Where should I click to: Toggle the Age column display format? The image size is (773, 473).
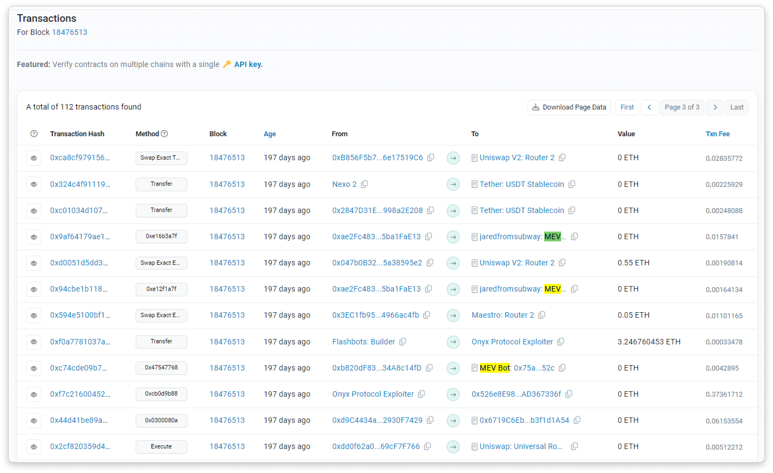click(269, 134)
